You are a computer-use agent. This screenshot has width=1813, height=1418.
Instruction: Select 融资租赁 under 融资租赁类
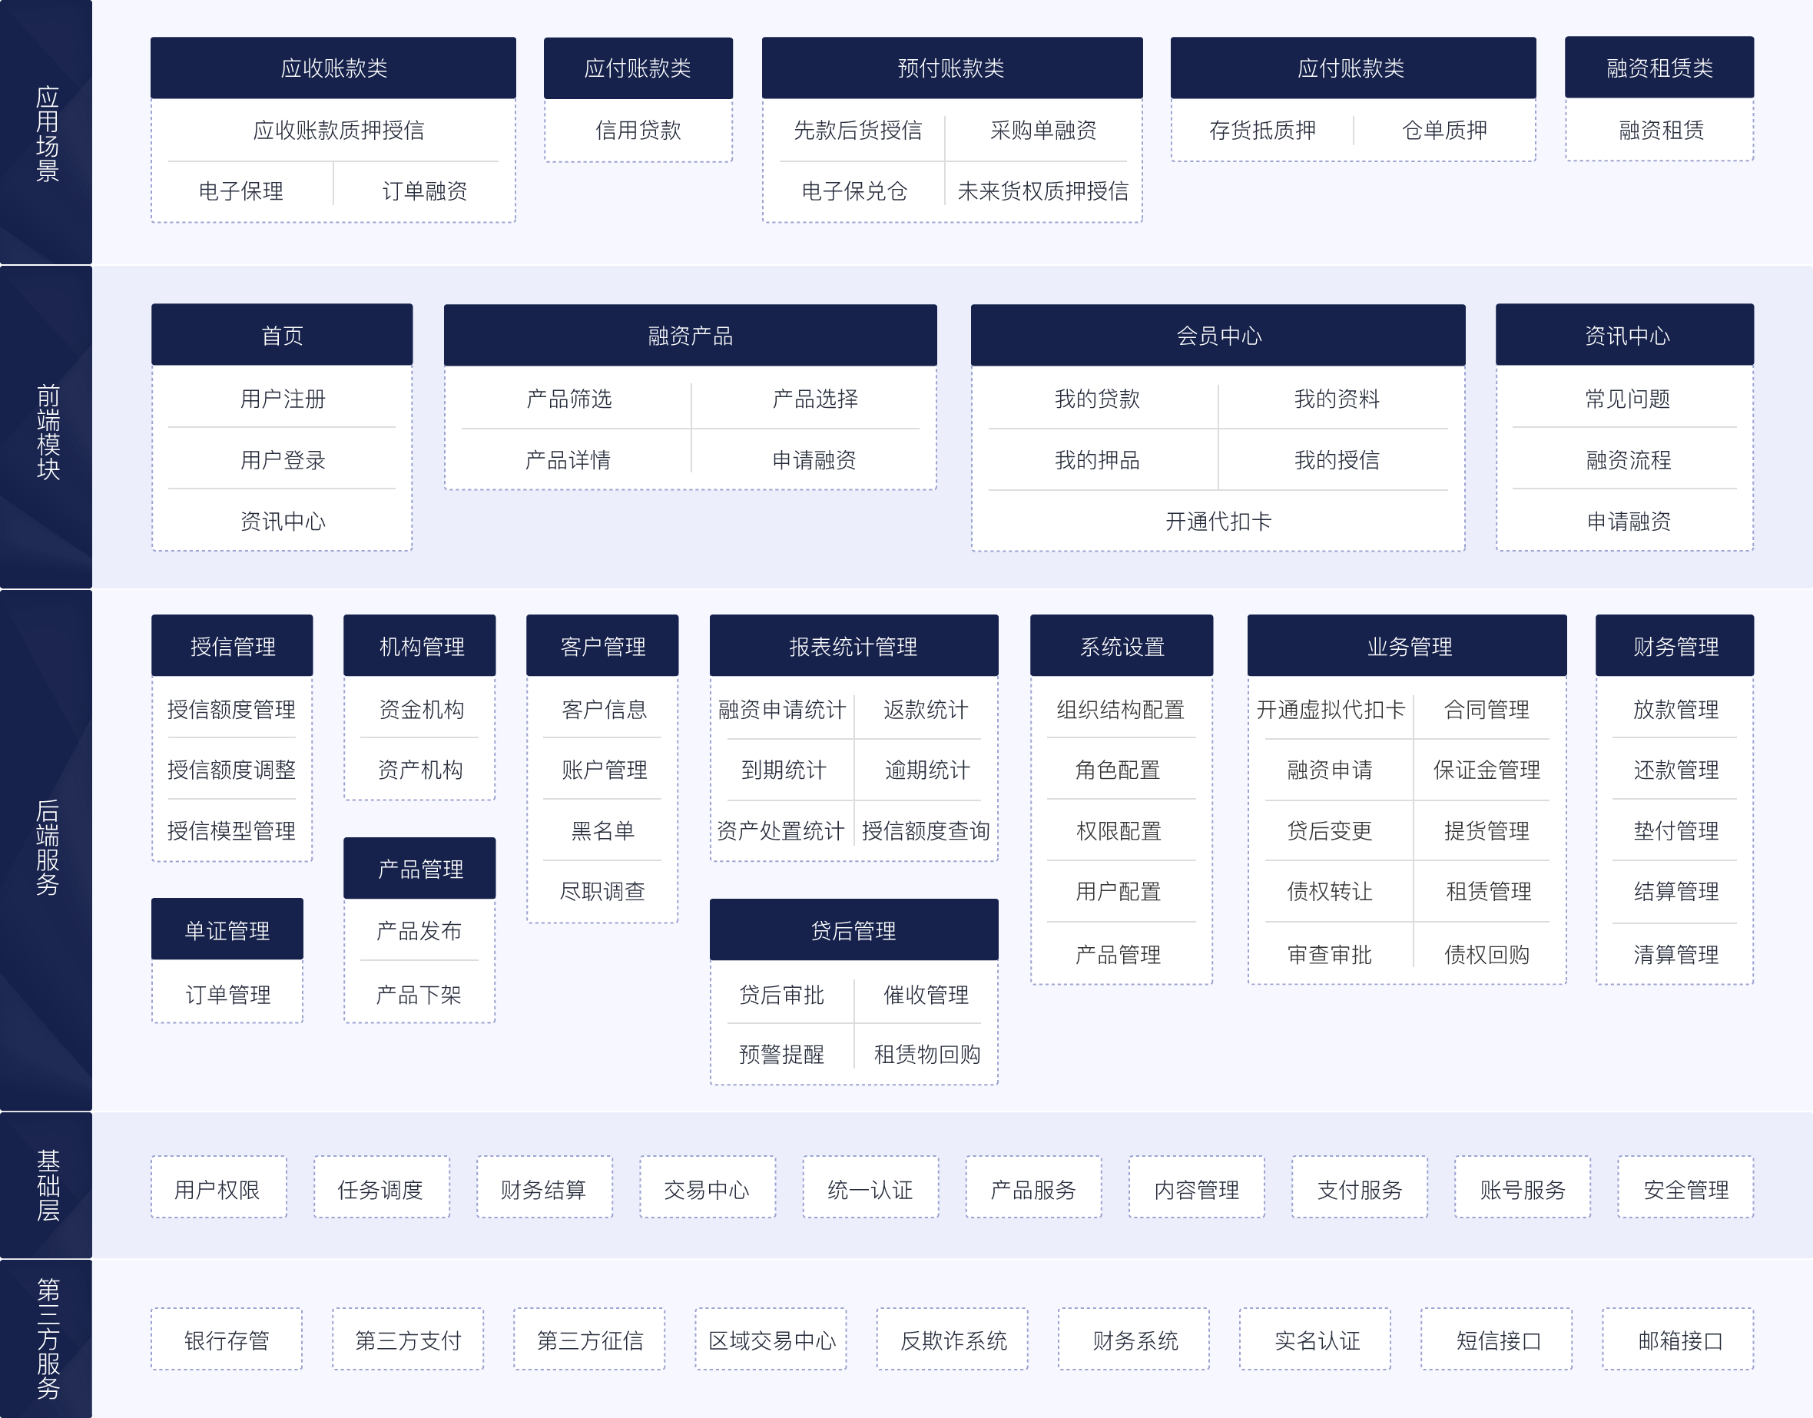coord(1658,131)
